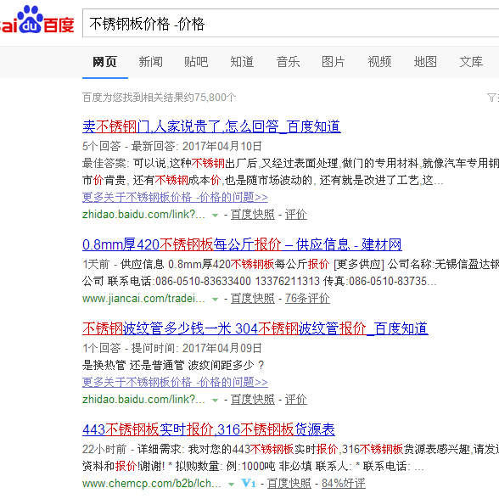Open 百度快照 for the jiancai.com result
The image size is (499, 499).
tap(253, 299)
